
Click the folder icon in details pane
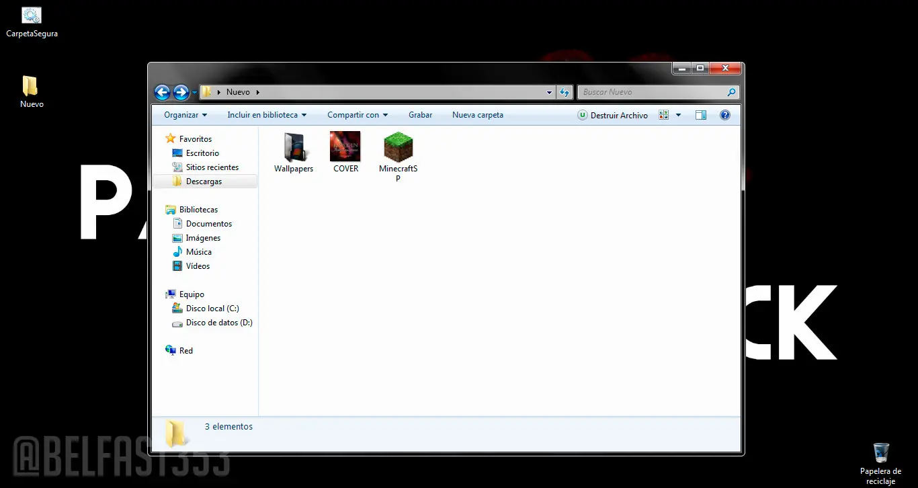pyautogui.click(x=176, y=434)
